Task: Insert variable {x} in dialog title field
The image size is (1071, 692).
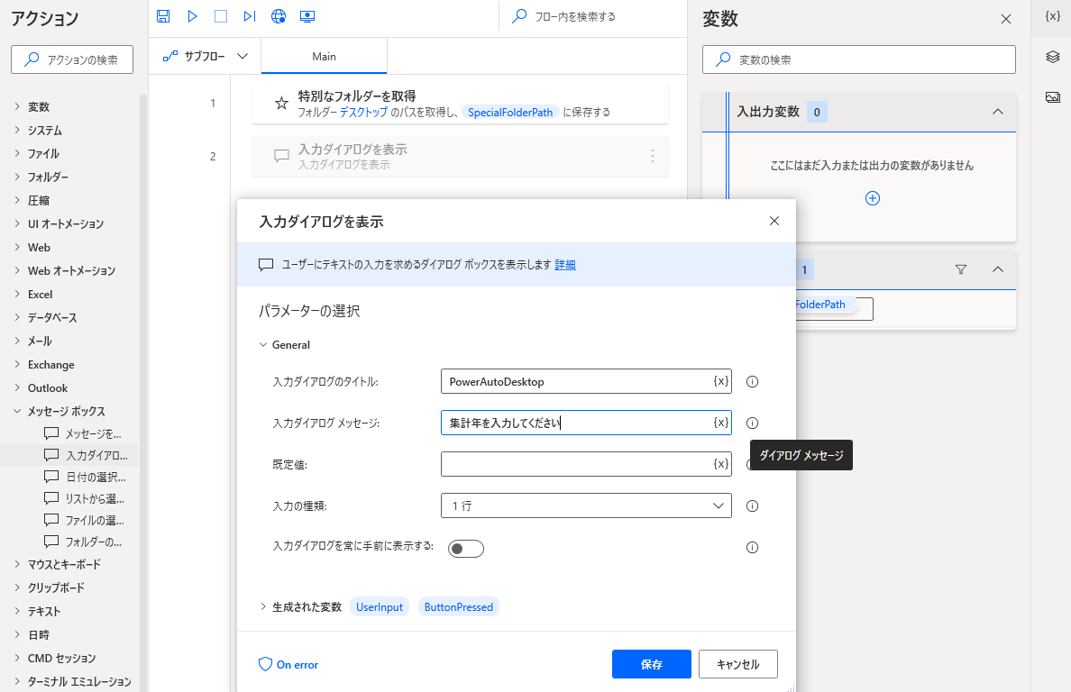Action: (x=720, y=381)
